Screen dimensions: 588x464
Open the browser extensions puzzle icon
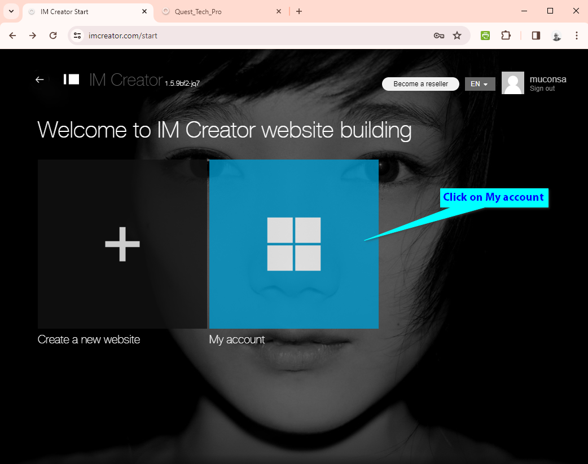(506, 36)
